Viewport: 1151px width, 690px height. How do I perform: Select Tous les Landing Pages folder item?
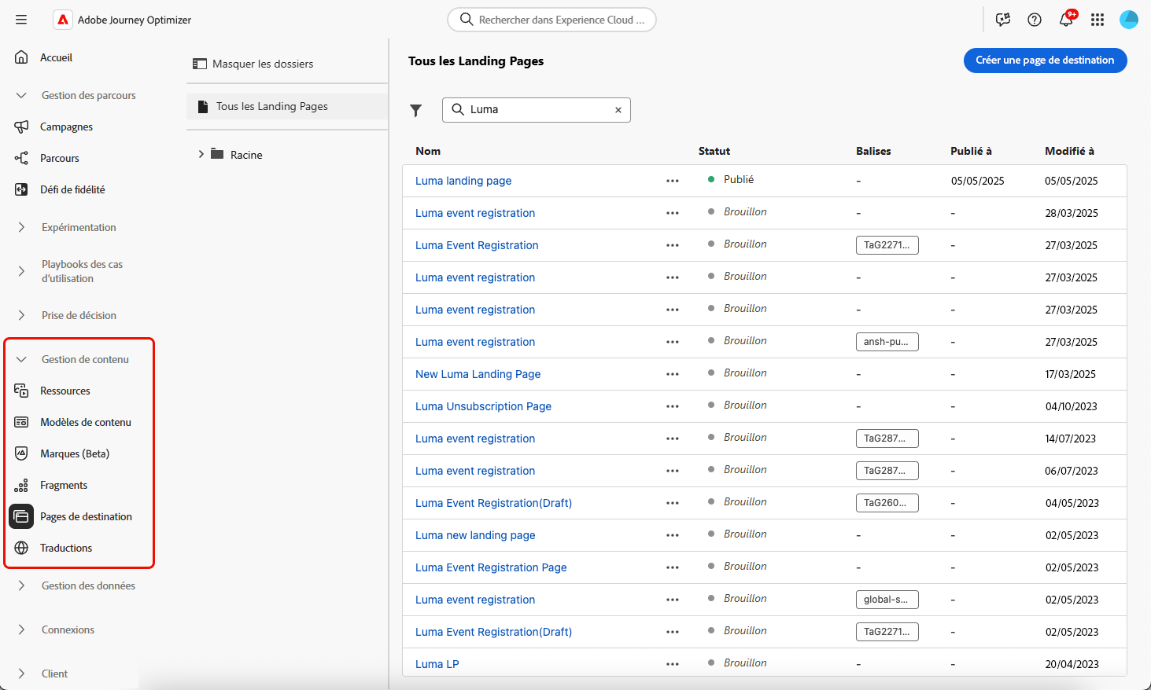tap(271, 106)
